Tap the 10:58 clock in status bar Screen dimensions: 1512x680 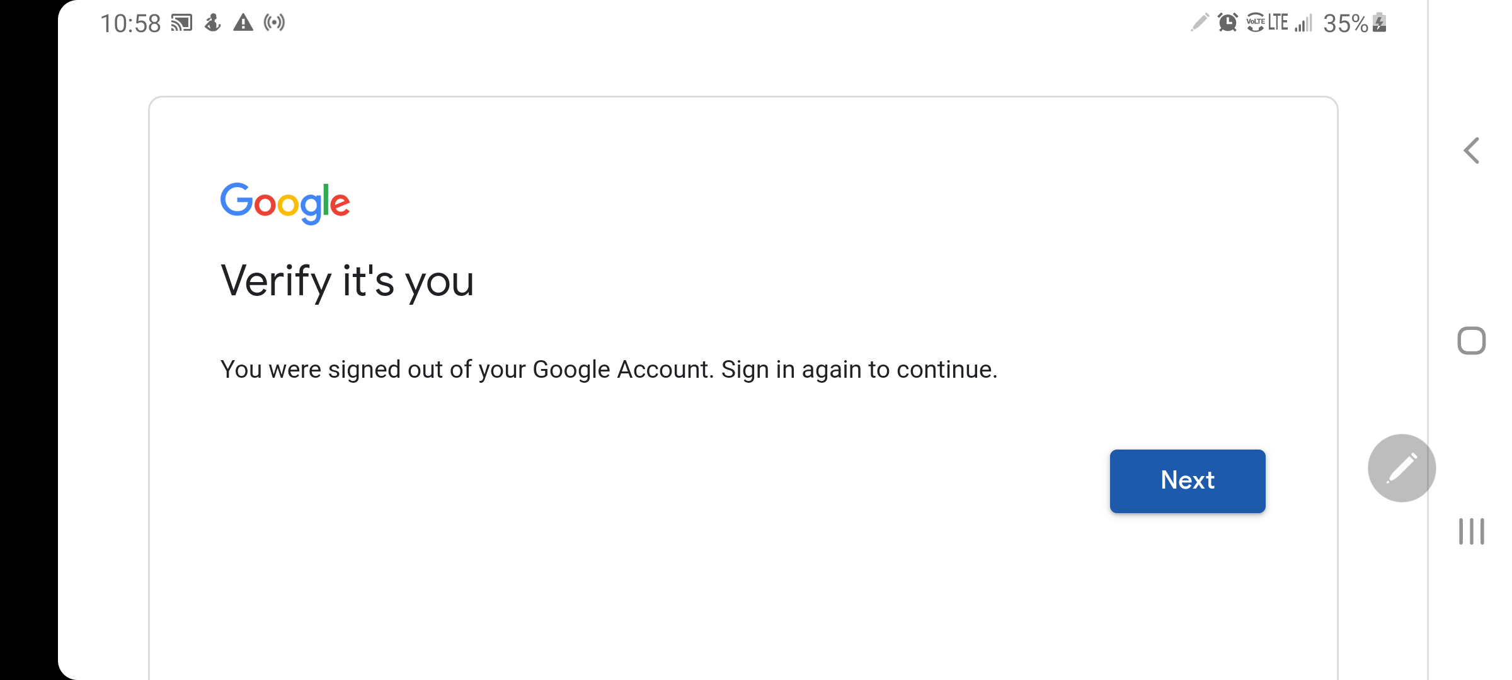[130, 24]
